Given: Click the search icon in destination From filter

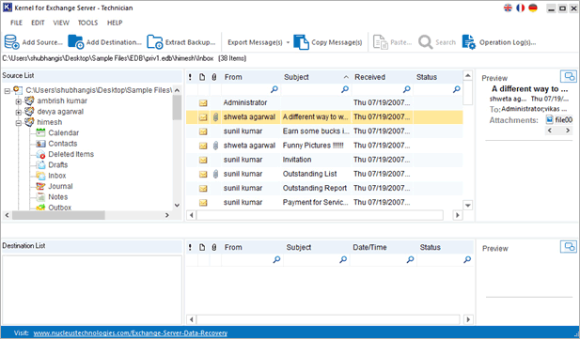Looking at the screenshot, I should pos(276,259).
